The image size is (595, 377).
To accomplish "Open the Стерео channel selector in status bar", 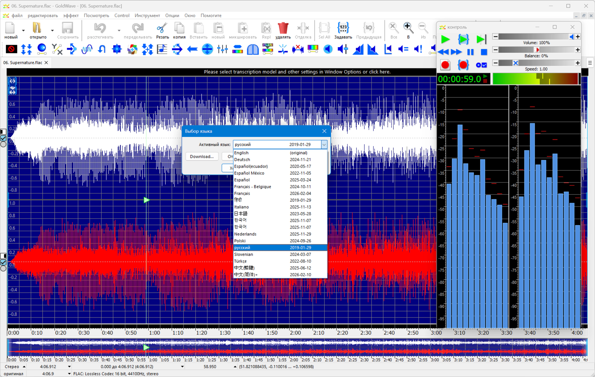I will click(15, 366).
